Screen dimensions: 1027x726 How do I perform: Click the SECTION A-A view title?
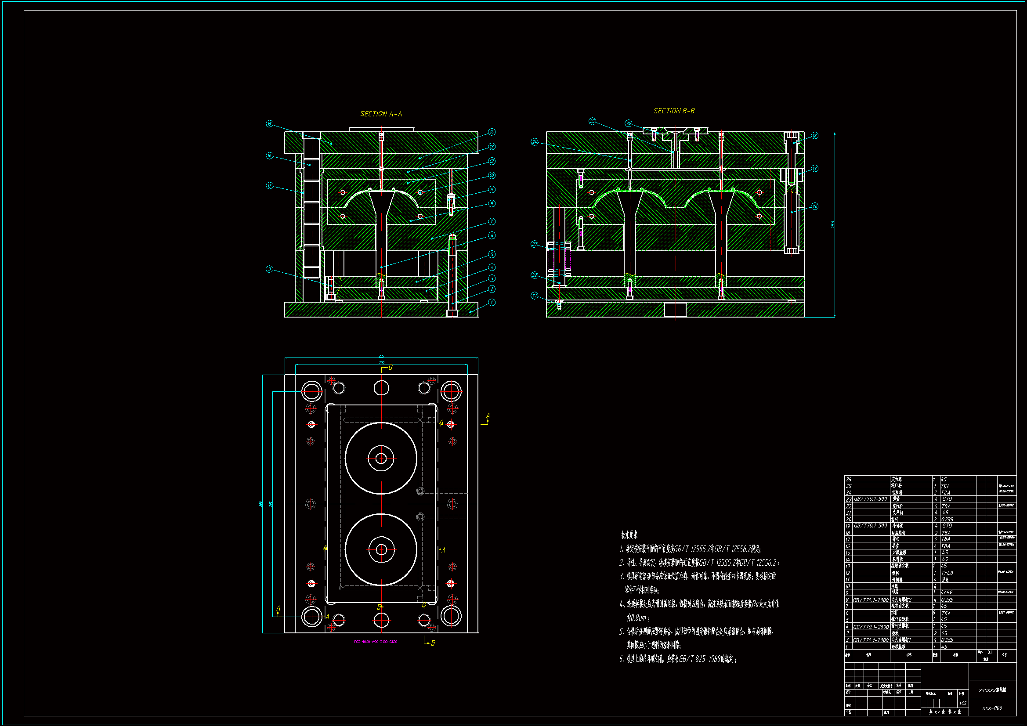(381, 114)
